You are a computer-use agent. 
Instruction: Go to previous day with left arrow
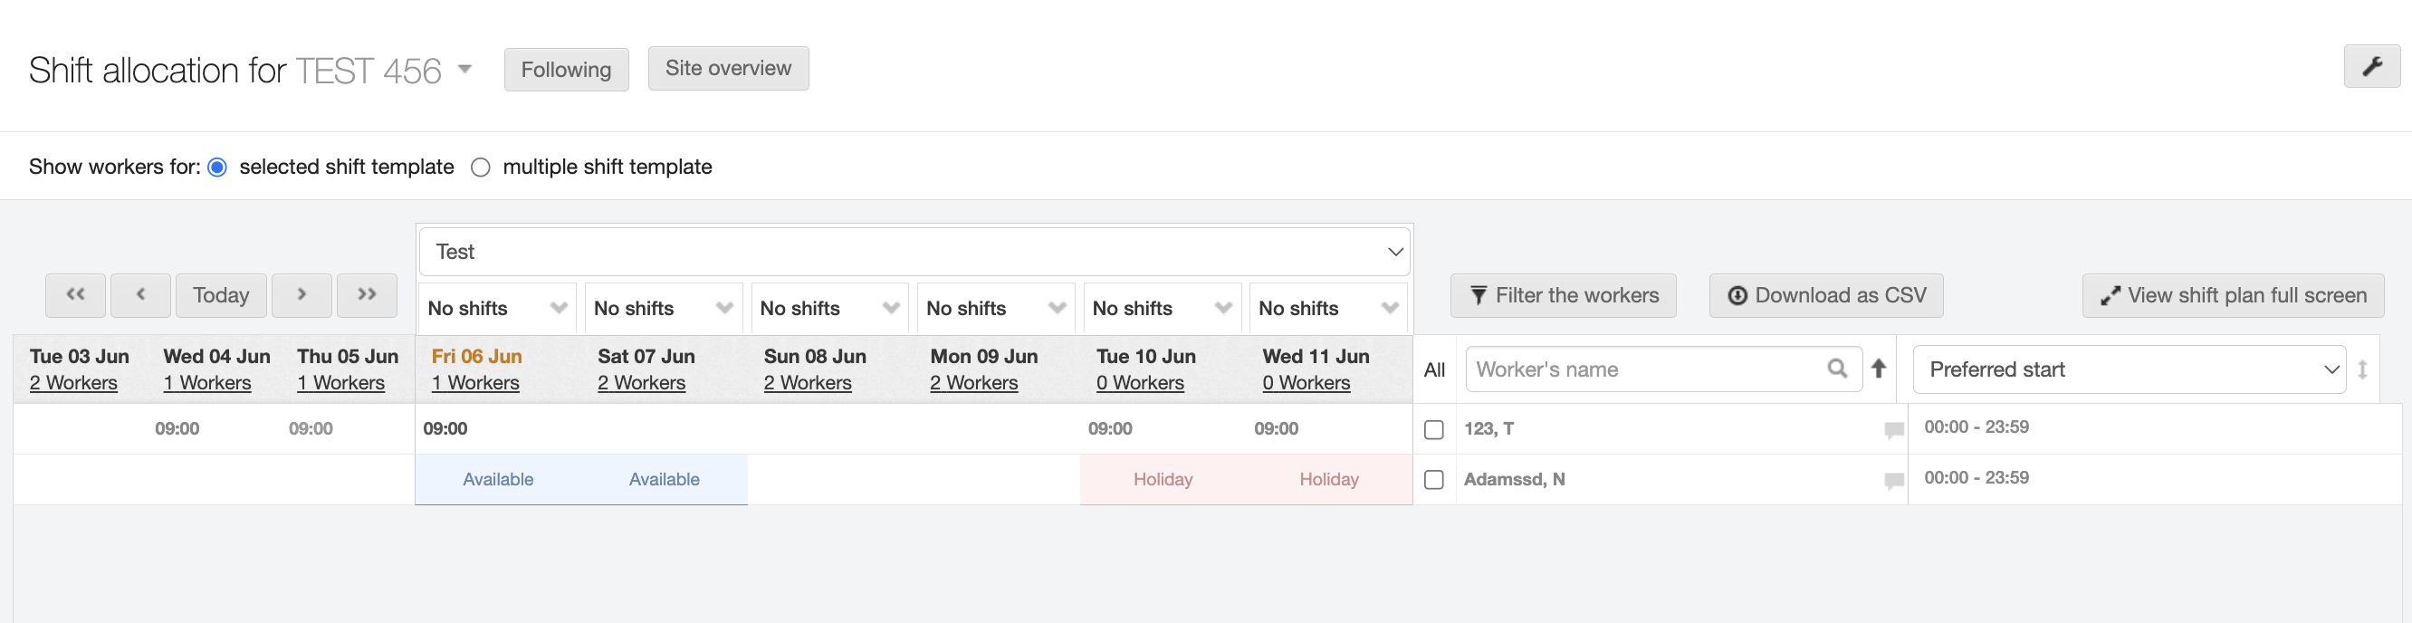pyautogui.click(x=140, y=295)
